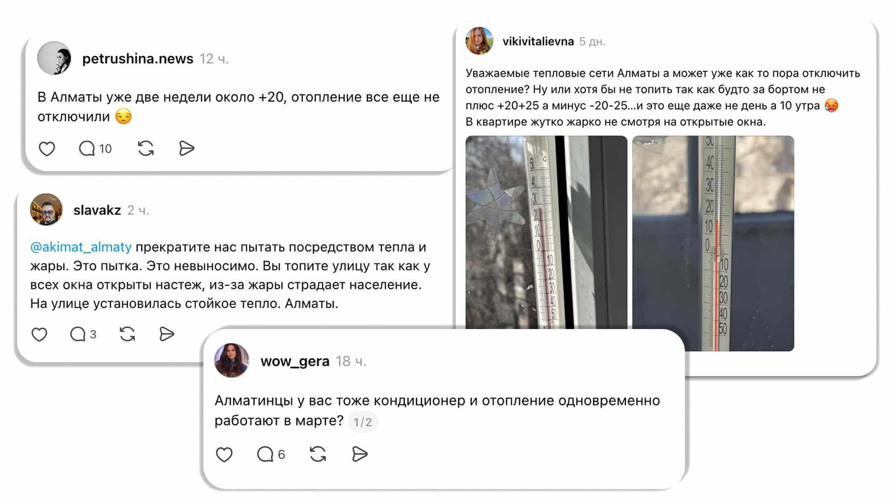Visit the vikivitalievna profile name
Screen dimensions: 894x502
pyautogui.click(x=538, y=41)
